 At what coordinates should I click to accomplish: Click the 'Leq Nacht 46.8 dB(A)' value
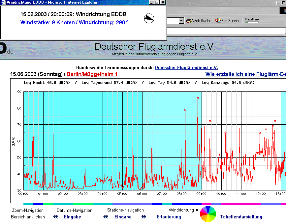tap(47, 83)
